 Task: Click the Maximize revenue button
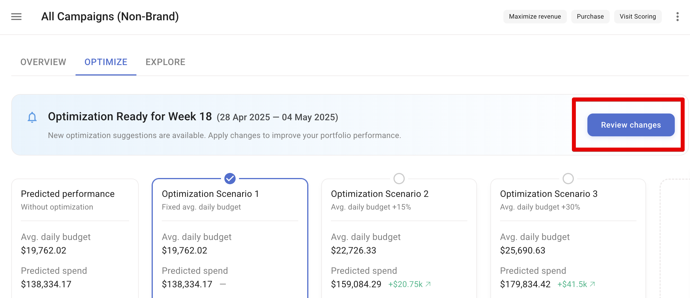point(535,16)
